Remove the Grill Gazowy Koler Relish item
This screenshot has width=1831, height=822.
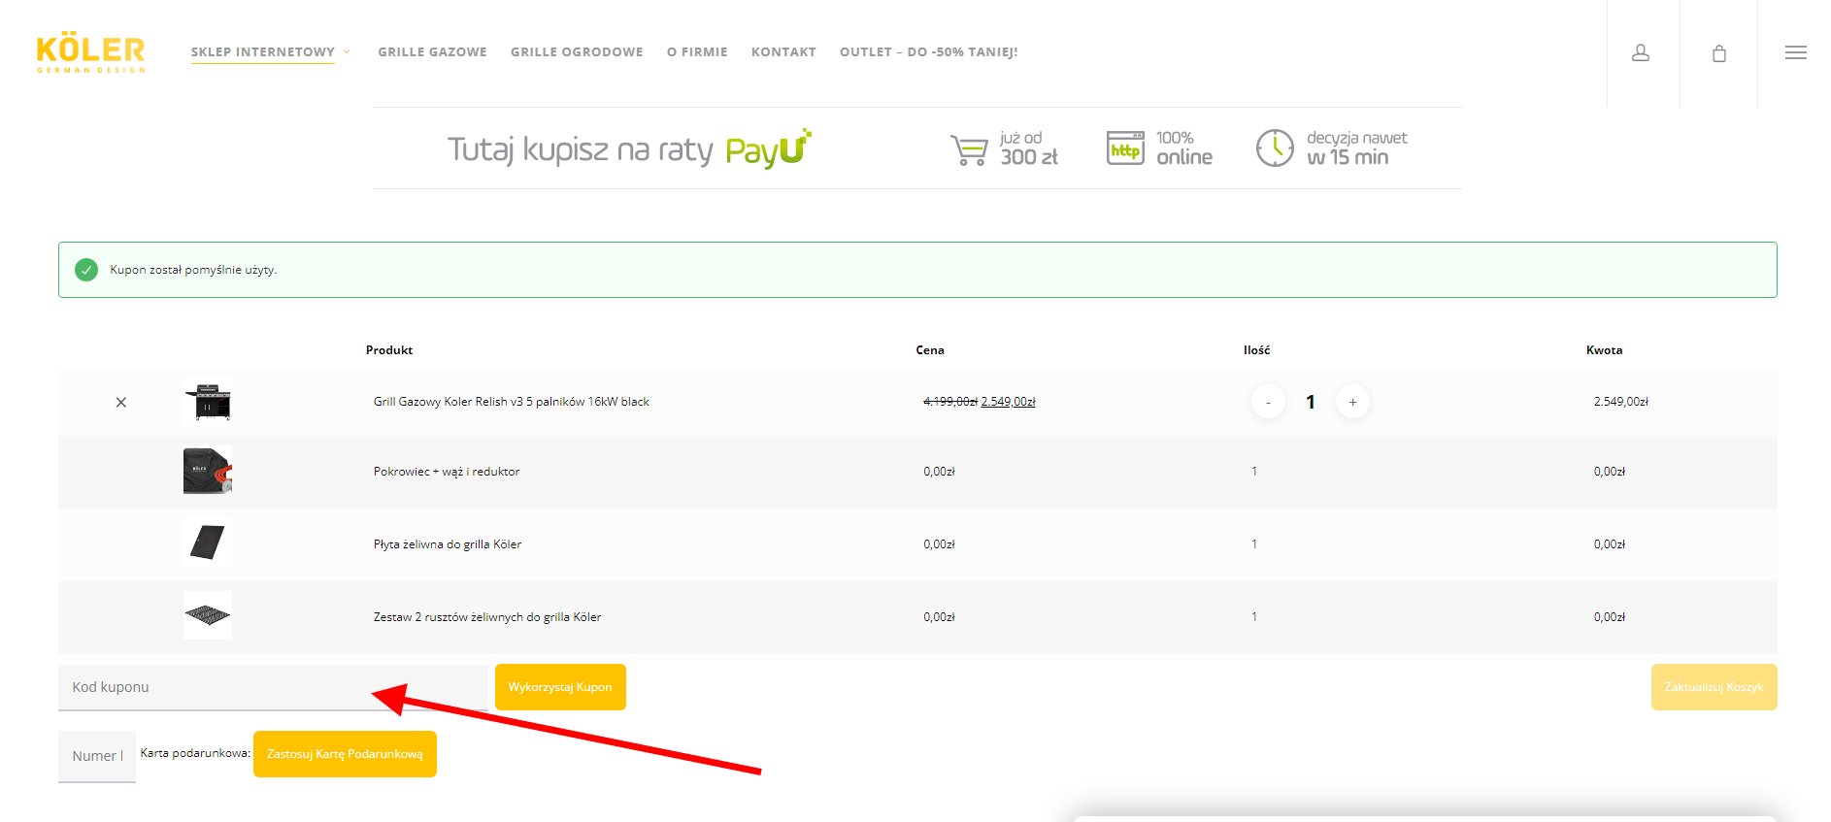121,402
